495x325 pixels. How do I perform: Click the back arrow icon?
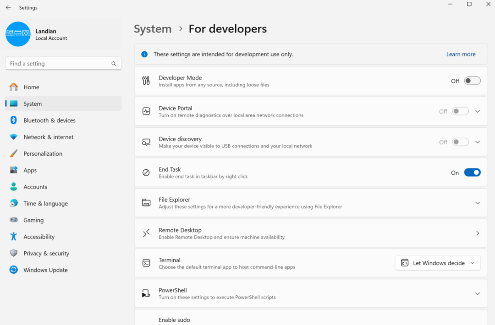[8, 8]
